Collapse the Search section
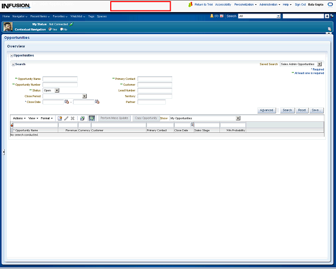Image resolution: width=336 pixels, height=269 pixels. tap(13, 64)
